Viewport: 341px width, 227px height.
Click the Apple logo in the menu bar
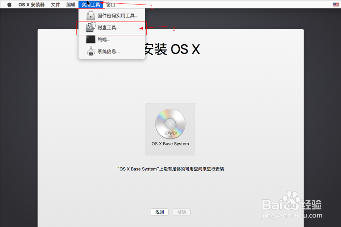pos(9,4)
